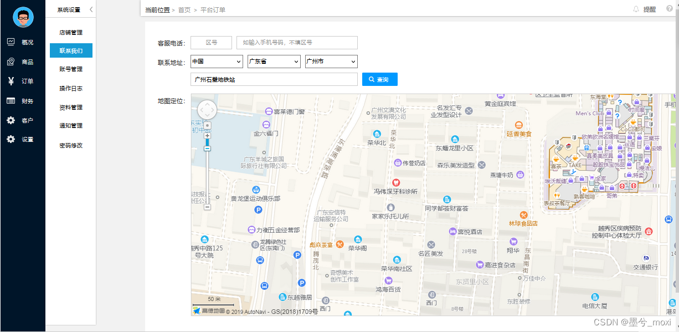
Task: Focus the 区号 area code field
Action: (211, 43)
